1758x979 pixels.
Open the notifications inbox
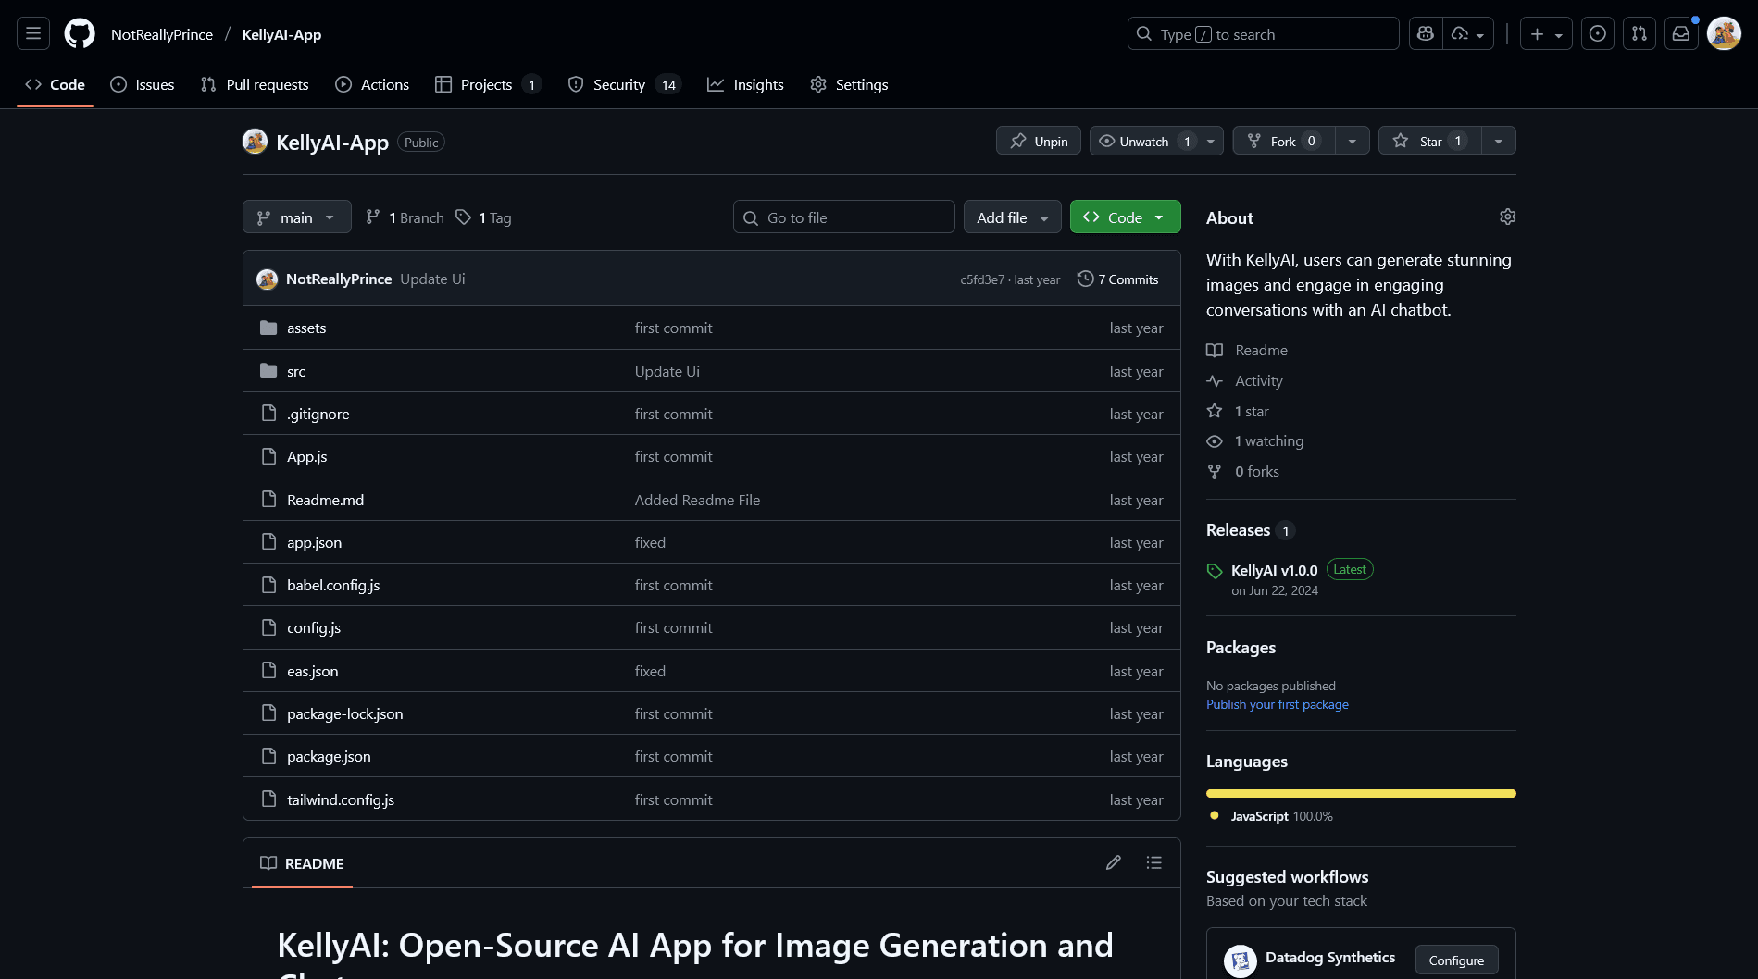tap(1680, 34)
